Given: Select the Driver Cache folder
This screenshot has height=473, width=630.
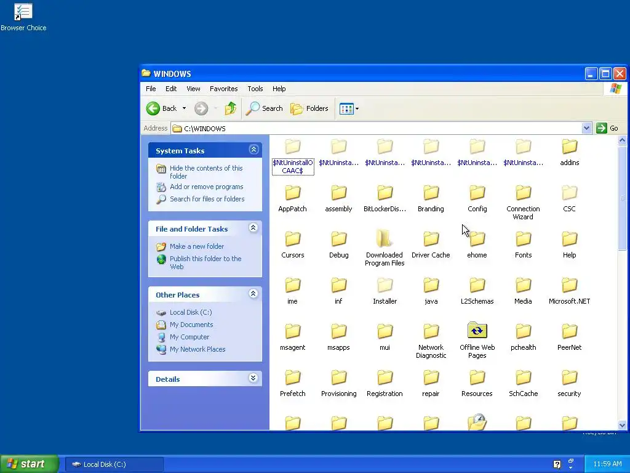Looking at the screenshot, I should coord(431,245).
